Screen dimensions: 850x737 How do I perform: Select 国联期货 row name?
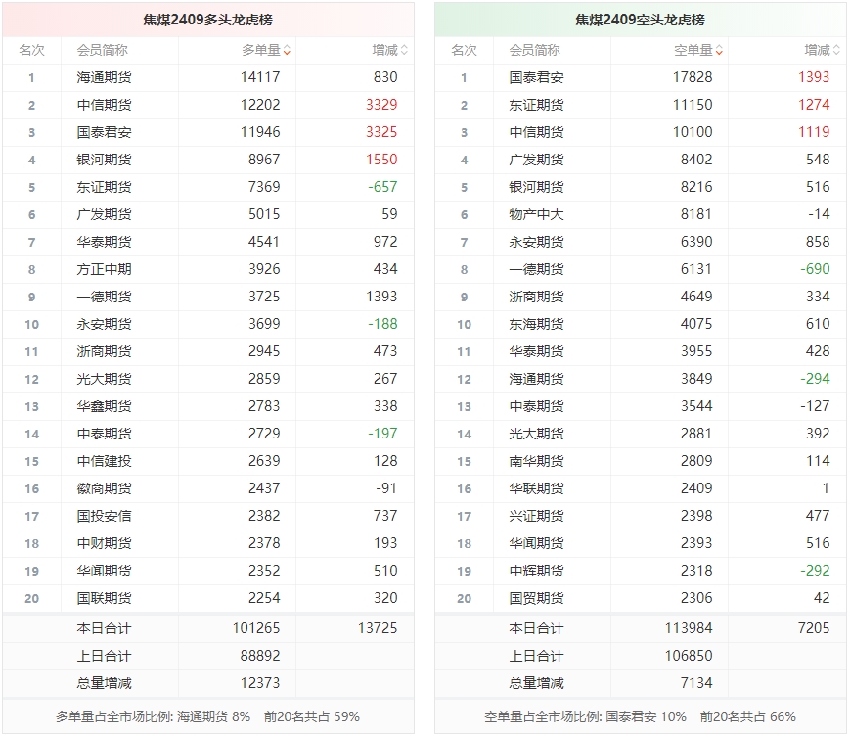tap(104, 598)
